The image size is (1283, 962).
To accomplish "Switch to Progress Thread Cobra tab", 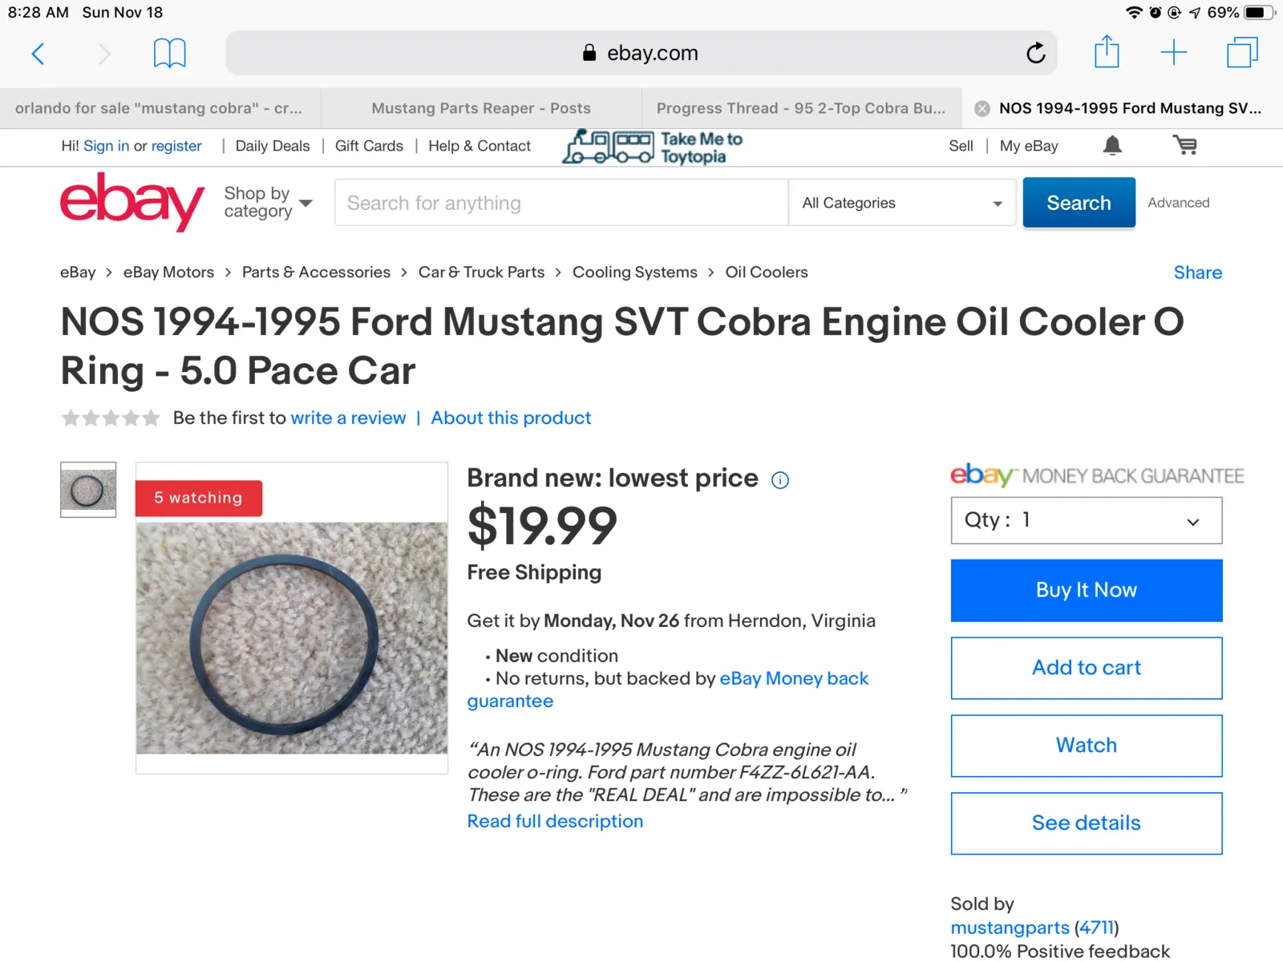I will [x=801, y=108].
